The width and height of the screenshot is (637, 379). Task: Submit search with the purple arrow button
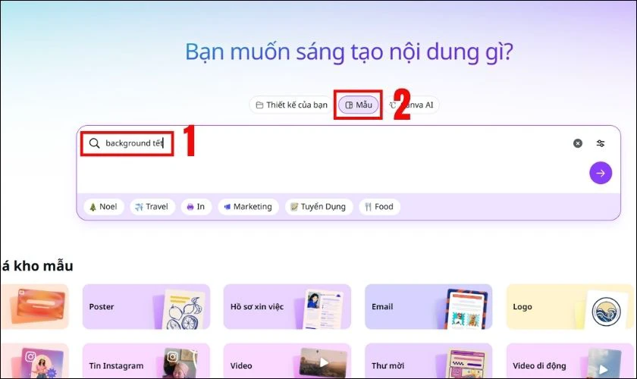tap(601, 173)
